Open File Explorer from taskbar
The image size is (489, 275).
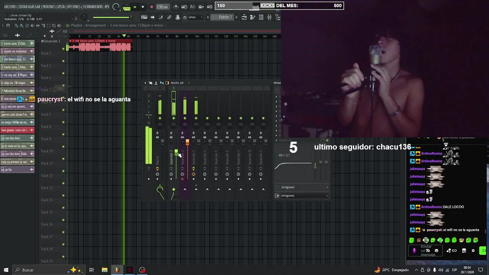click(104, 270)
